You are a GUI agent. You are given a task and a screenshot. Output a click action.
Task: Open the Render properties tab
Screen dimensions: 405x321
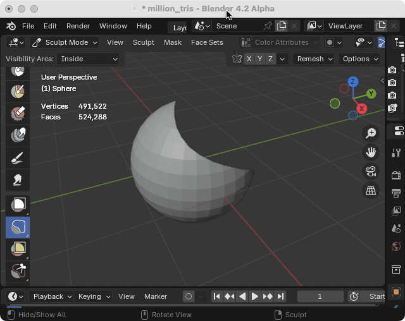396,175
